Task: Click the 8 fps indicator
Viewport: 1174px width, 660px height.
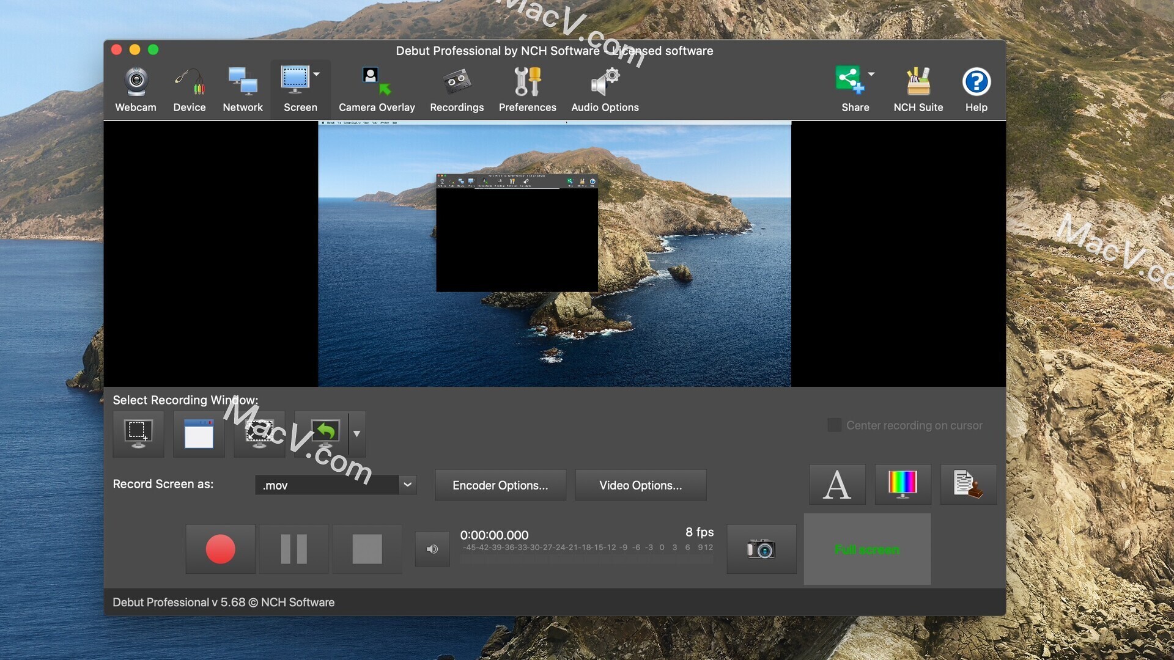Action: [x=700, y=532]
